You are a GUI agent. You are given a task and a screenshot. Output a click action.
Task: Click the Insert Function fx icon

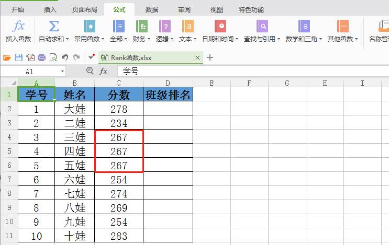tap(19, 26)
